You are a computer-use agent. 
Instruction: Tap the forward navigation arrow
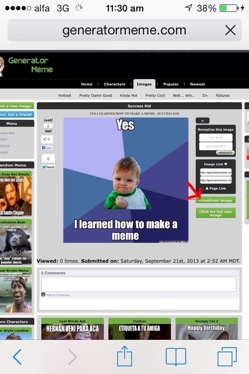(73, 357)
